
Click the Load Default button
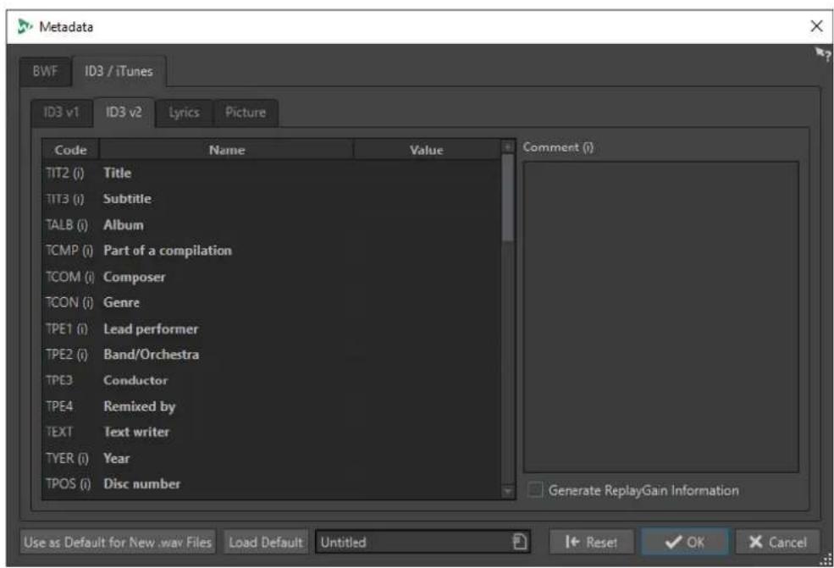pos(266,542)
